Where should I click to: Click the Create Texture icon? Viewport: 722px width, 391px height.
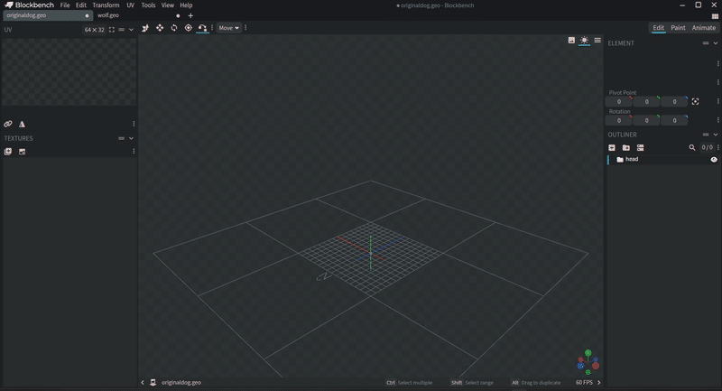coord(22,152)
